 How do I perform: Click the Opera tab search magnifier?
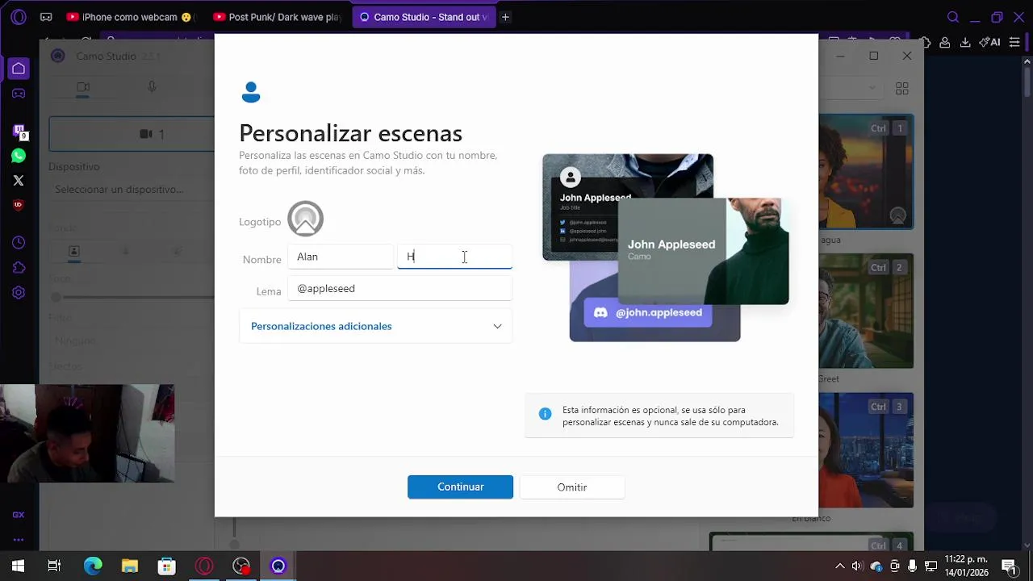953,17
